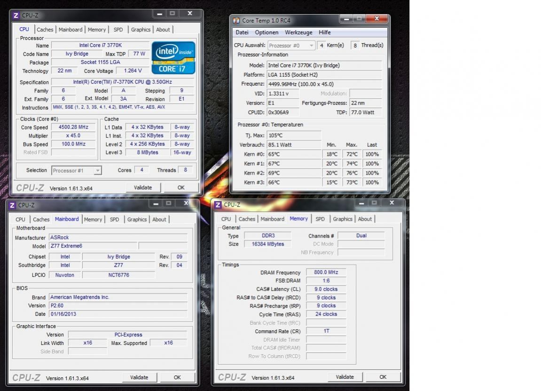Open the Hilfe menu in Core Temp
Screen dimensions: 541x391
click(325, 32)
